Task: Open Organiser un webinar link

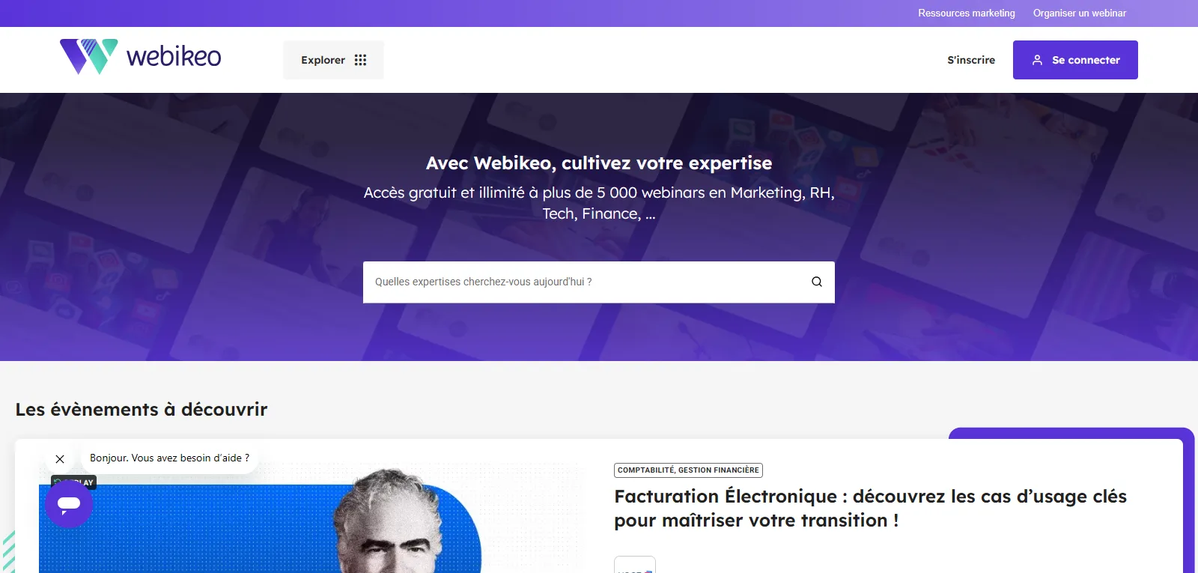Action: tap(1080, 13)
